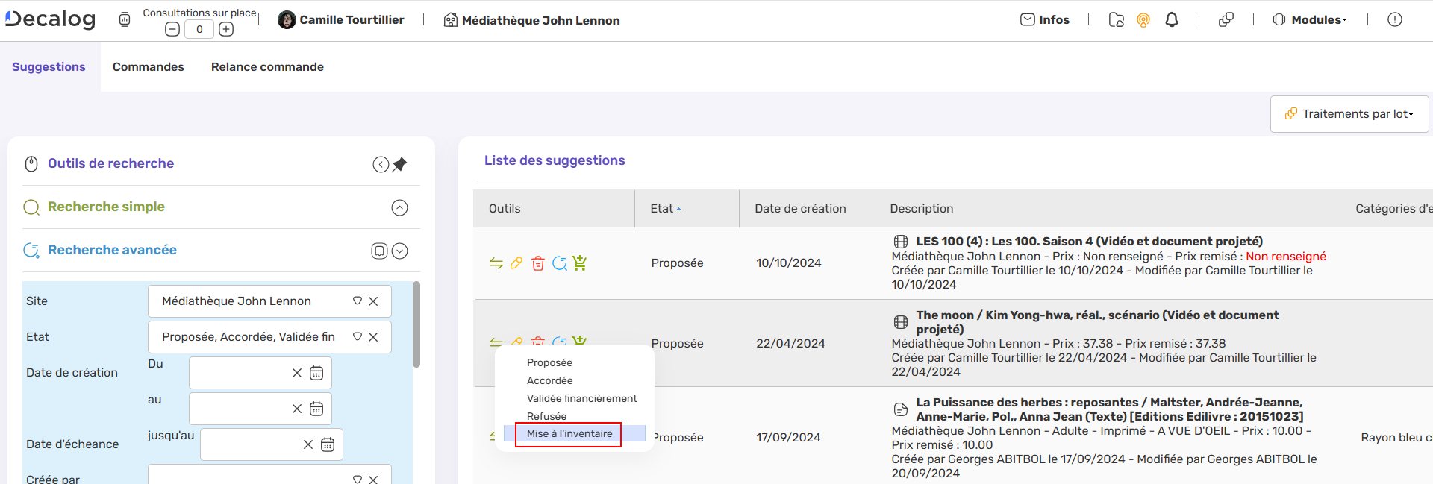Clear the Etat filter values
1433x484 pixels.
point(374,337)
